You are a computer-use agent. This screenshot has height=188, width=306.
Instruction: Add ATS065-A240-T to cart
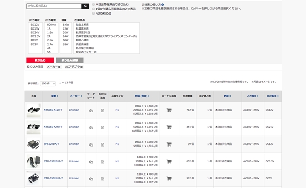[x=169, y=127]
